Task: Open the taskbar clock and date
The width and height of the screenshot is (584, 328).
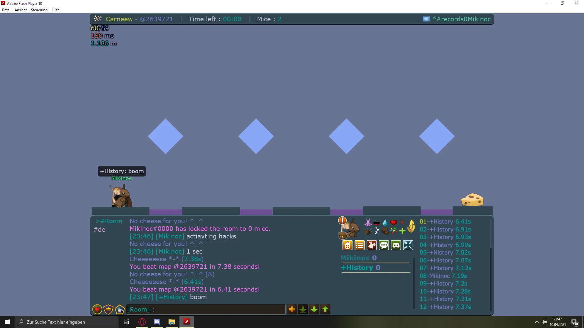Action: [x=558, y=322]
